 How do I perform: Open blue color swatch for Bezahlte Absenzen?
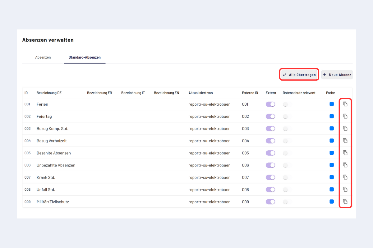pos(332,153)
